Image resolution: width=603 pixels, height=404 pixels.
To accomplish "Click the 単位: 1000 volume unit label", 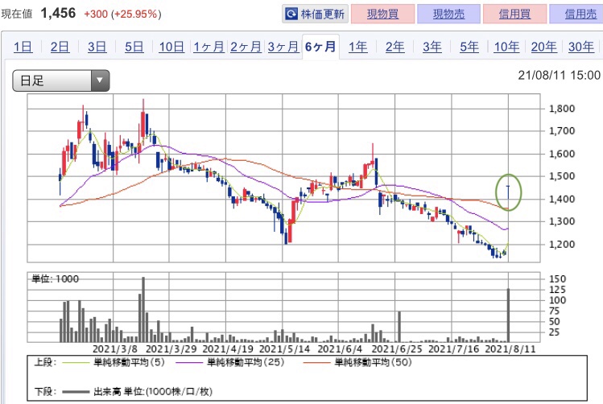I will [55, 278].
